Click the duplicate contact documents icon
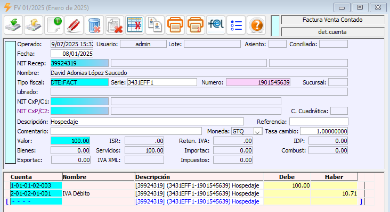Screen dimensions: 390x212 [x=155, y=25]
